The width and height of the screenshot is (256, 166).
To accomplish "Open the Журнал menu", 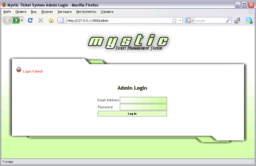I will 47,12.
